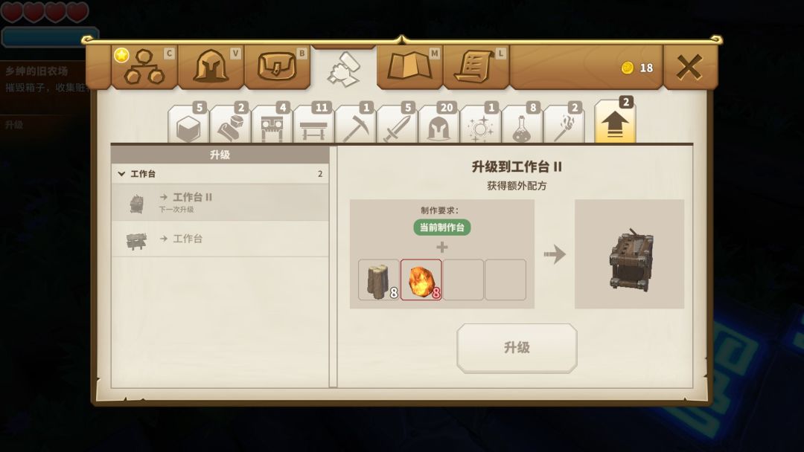The height and width of the screenshot is (452, 804).
Task: Select the potion flask category
Action: click(522, 124)
